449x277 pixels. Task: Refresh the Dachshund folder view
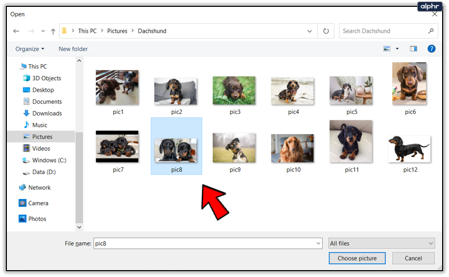tap(326, 31)
